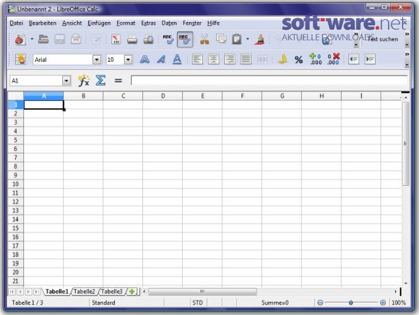Toggle AutoSpellcheck button

point(185,39)
